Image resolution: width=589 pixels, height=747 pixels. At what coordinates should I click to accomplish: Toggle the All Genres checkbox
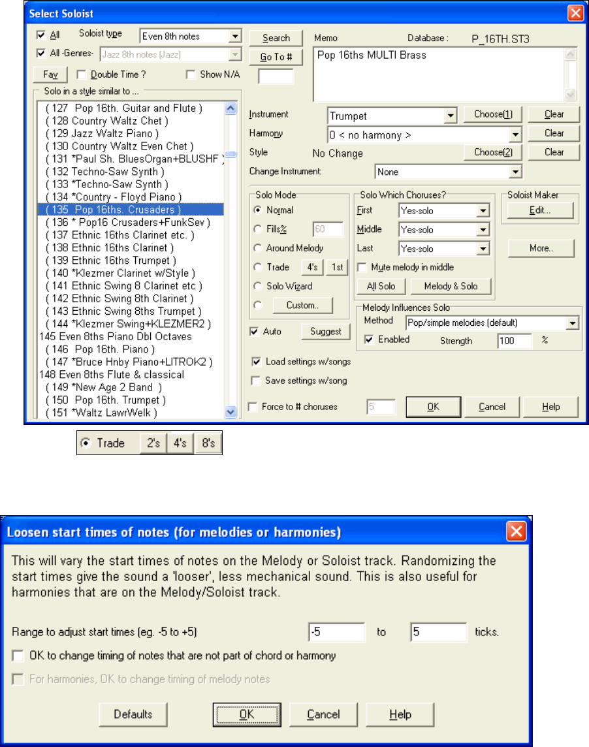pos(41,53)
